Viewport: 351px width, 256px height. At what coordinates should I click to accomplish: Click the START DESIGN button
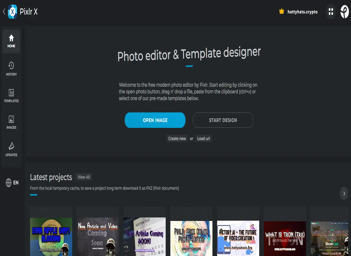point(223,120)
